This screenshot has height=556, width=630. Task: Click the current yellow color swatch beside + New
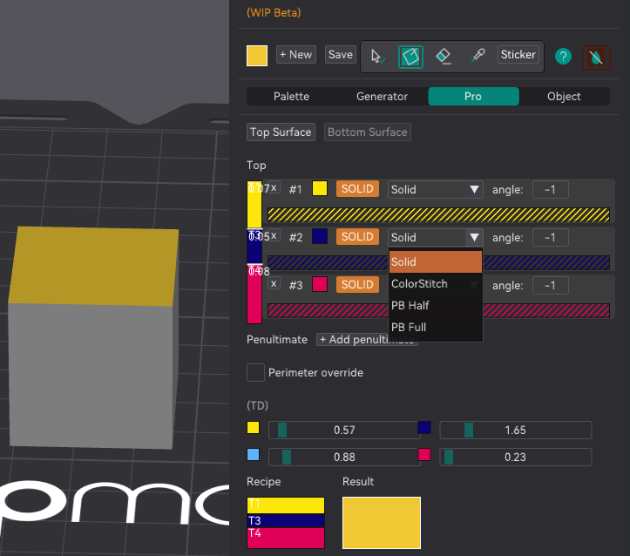(257, 56)
